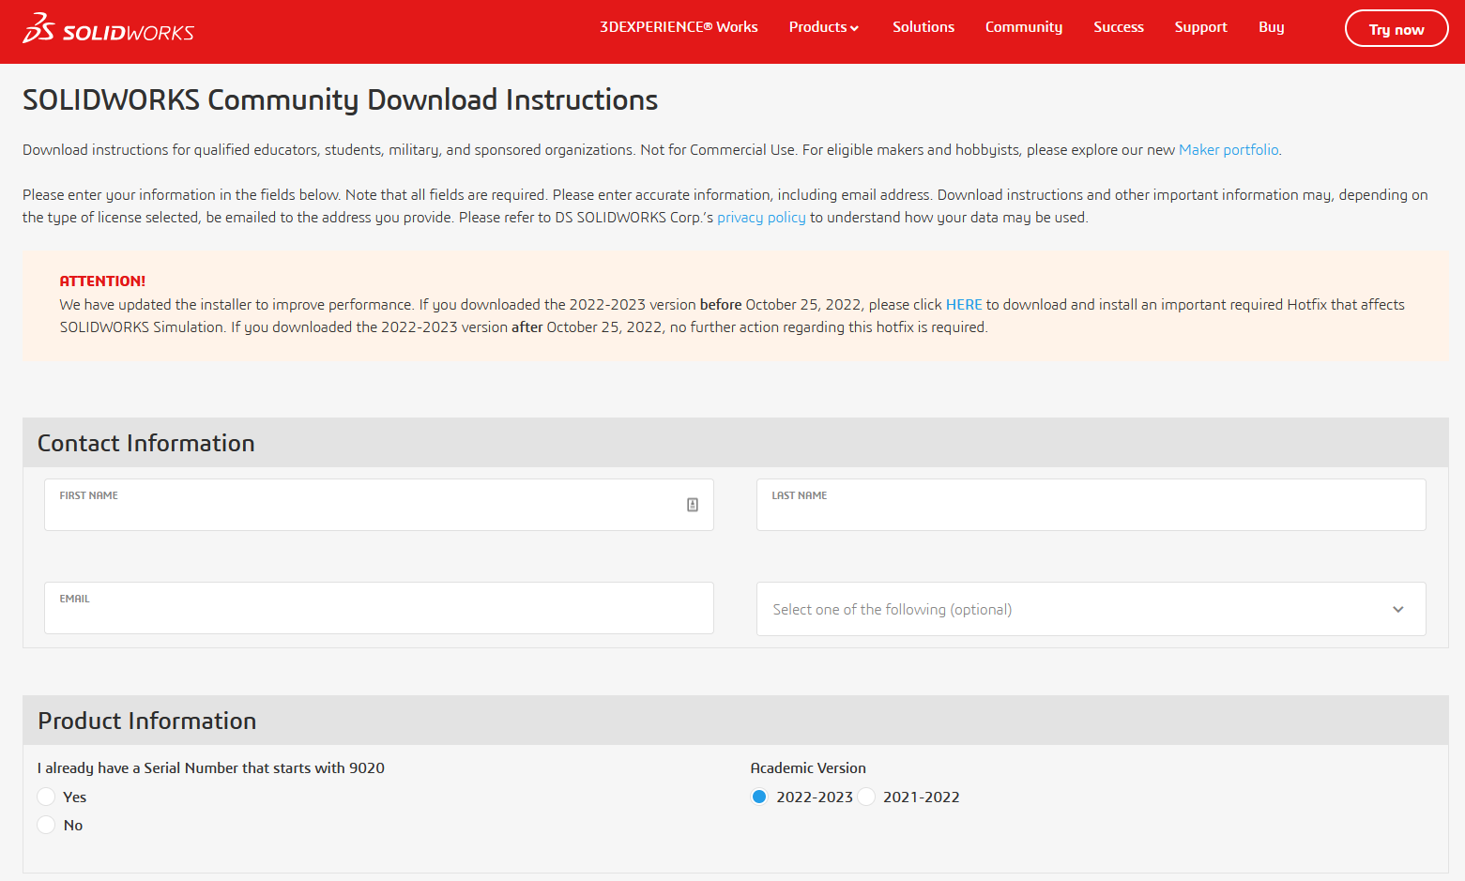Click the ATTENTION! notice heading
This screenshot has height=881, width=1465.
[102, 281]
